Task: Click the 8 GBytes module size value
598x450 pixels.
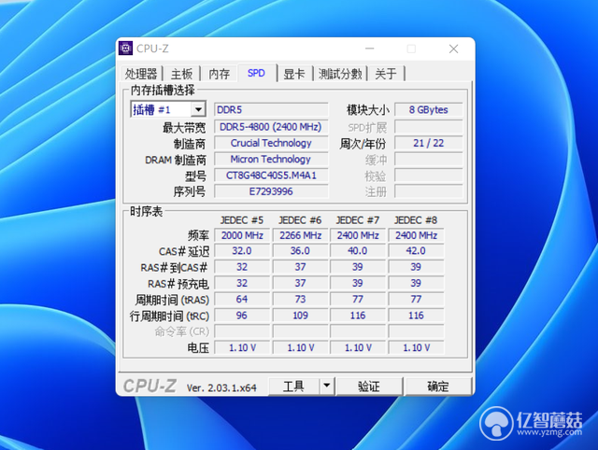Action: coord(428,110)
